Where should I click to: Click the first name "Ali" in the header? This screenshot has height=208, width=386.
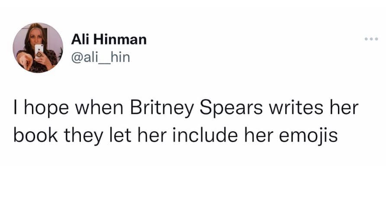[81, 40]
